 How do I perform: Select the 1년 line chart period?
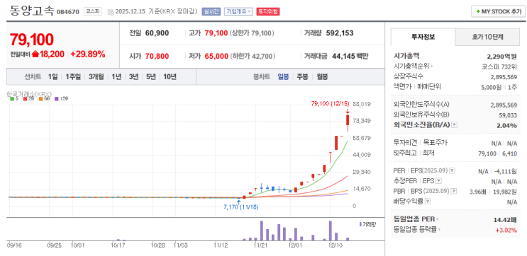pos(116,77)
